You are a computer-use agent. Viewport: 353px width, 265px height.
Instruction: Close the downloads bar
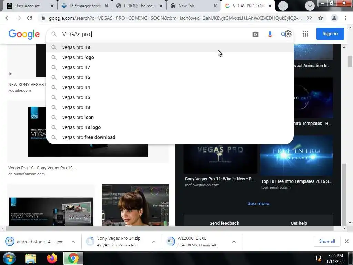(x=347, y=241)
